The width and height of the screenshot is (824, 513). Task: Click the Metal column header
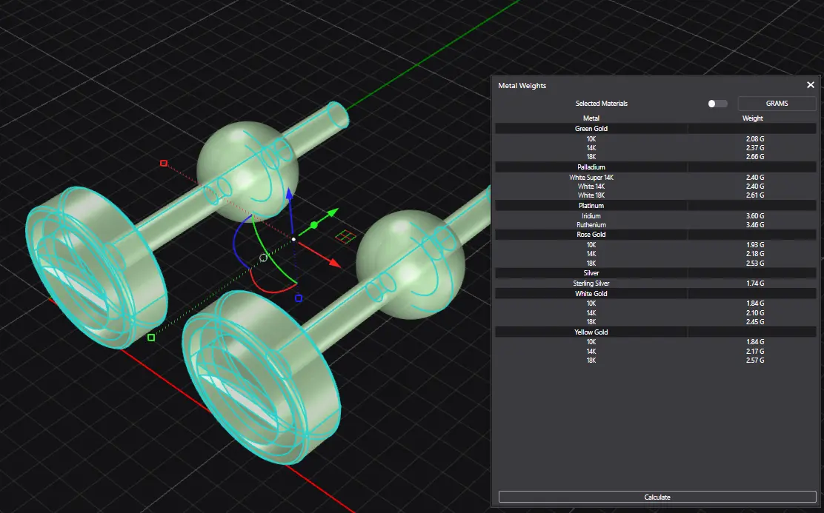point(591,118)
